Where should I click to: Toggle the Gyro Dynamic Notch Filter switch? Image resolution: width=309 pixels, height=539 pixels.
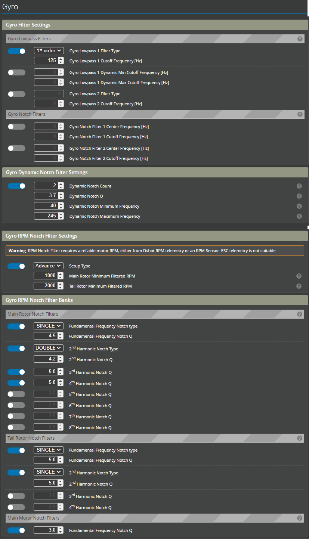(x=17, y=186)
